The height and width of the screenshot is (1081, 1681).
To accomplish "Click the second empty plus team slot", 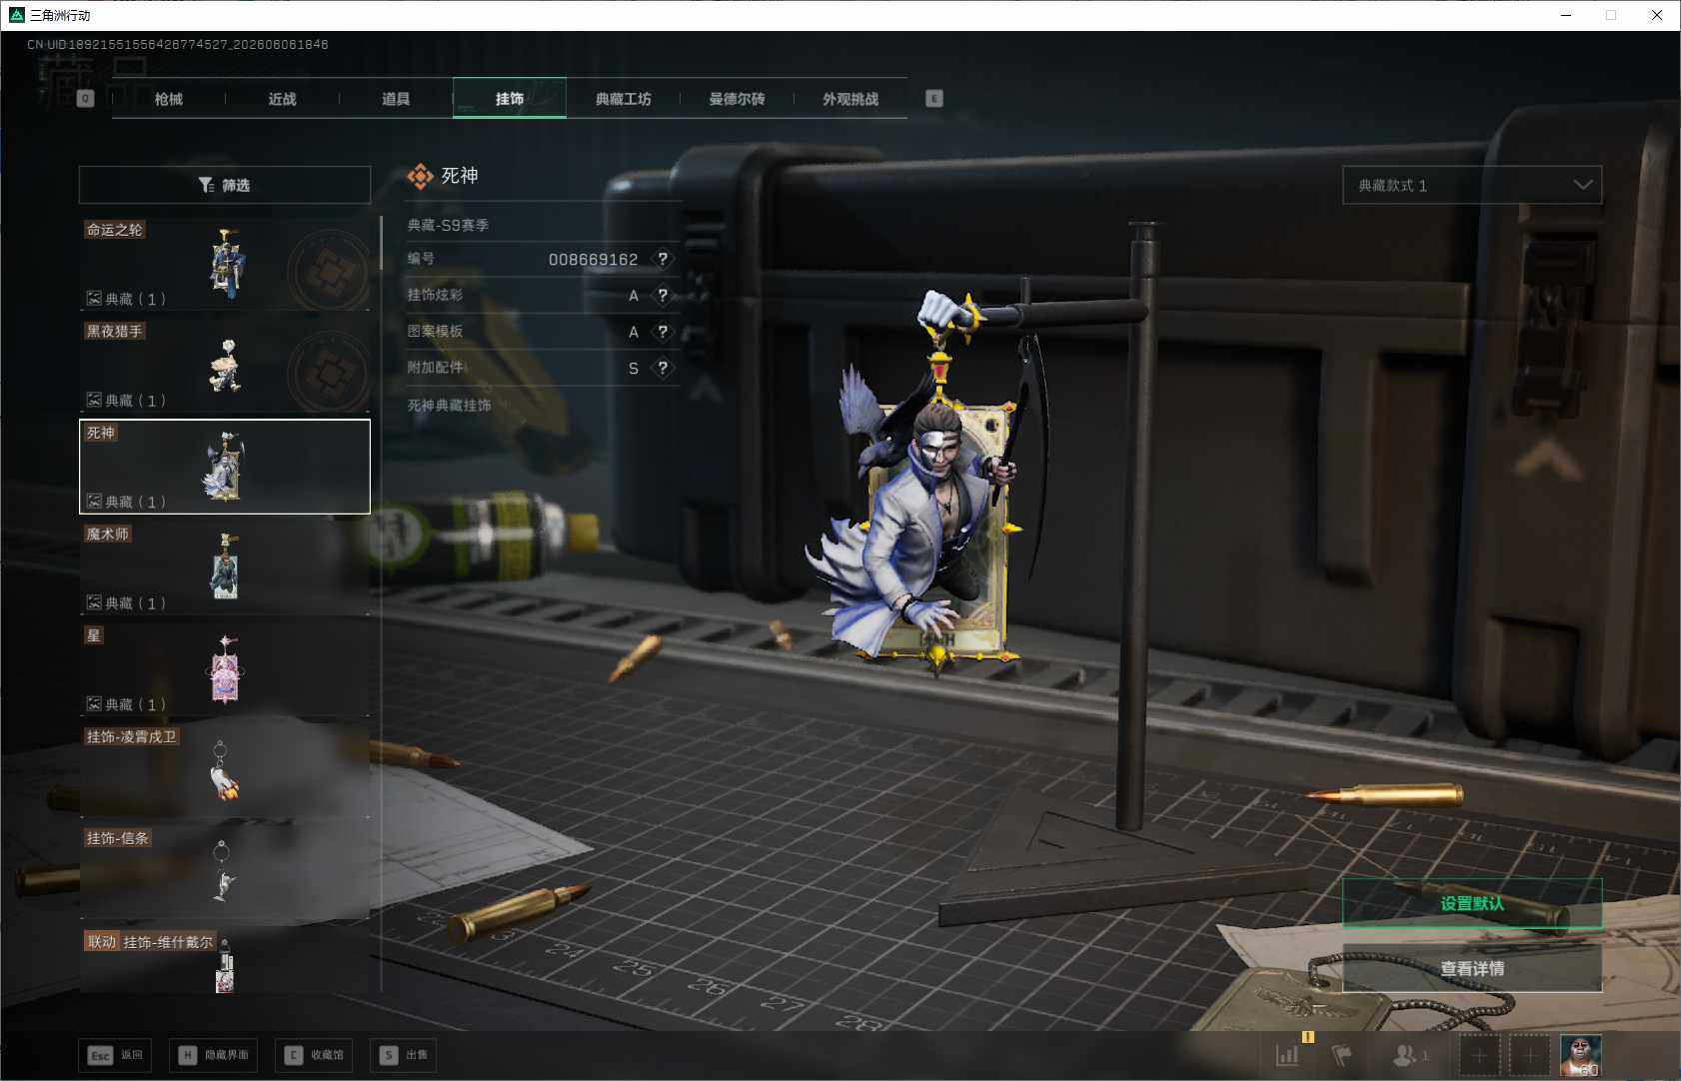I will [1530, 1055].
